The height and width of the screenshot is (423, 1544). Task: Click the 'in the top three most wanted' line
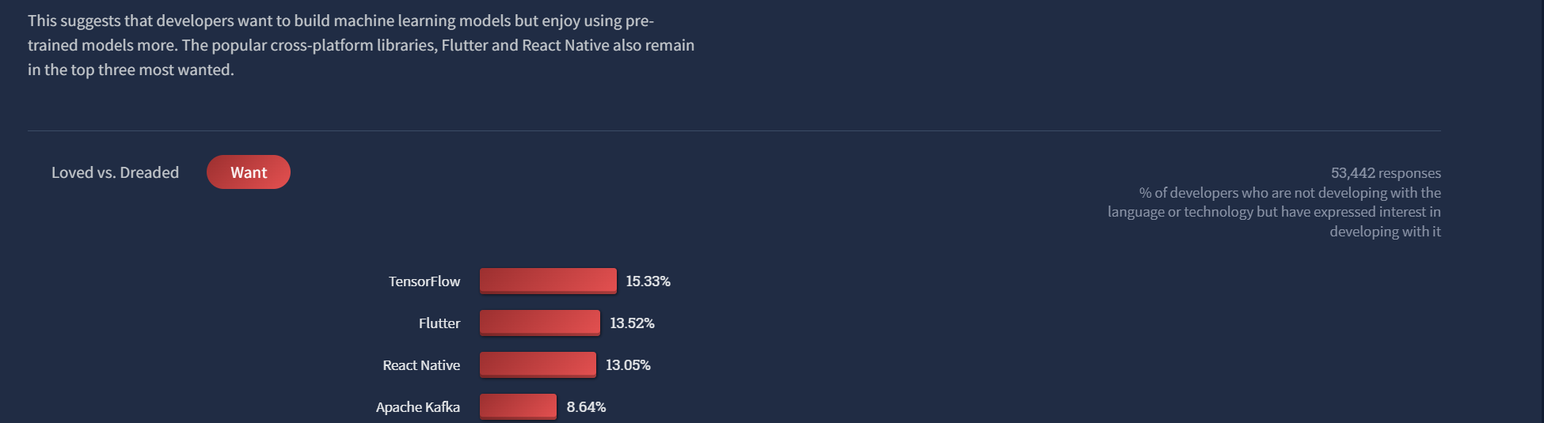coord(131,70)
